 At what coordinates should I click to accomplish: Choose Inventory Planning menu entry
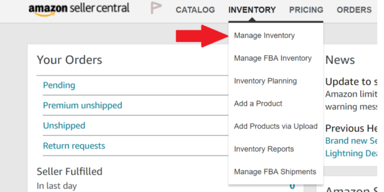pyautogui.click(x=265, y=81)
